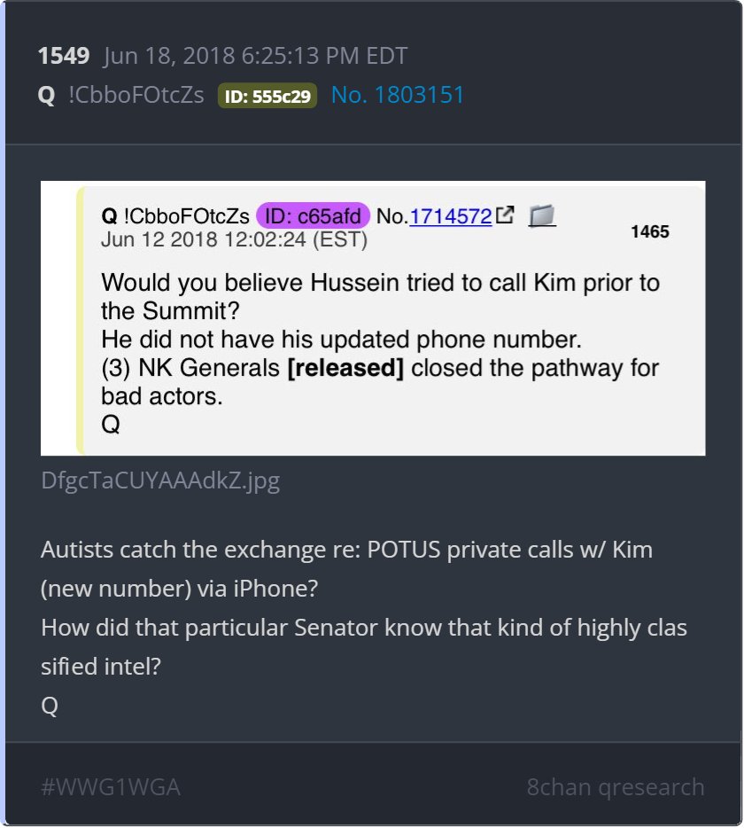
Task: Click the 1465 post number in the embedded image
Action: tap(650, 231)
